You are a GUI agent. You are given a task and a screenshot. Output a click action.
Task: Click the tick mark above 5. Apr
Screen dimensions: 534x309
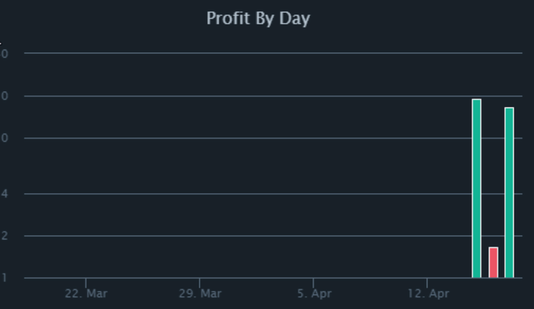pos(313,283)
